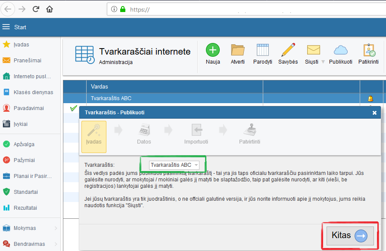Reload the page with browser refresh

tap(36, 9)
